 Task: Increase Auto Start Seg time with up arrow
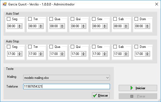coord(19,25)
